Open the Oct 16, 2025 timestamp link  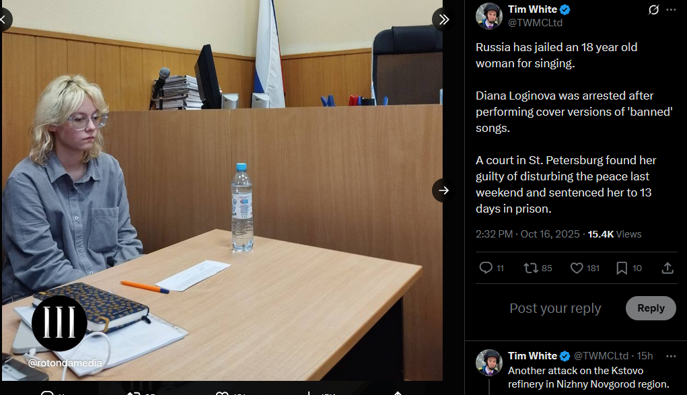(528, 234)
